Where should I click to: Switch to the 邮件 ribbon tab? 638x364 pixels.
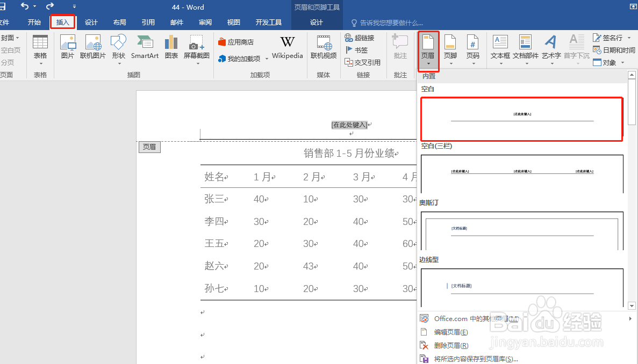click(x=177, y=22)
